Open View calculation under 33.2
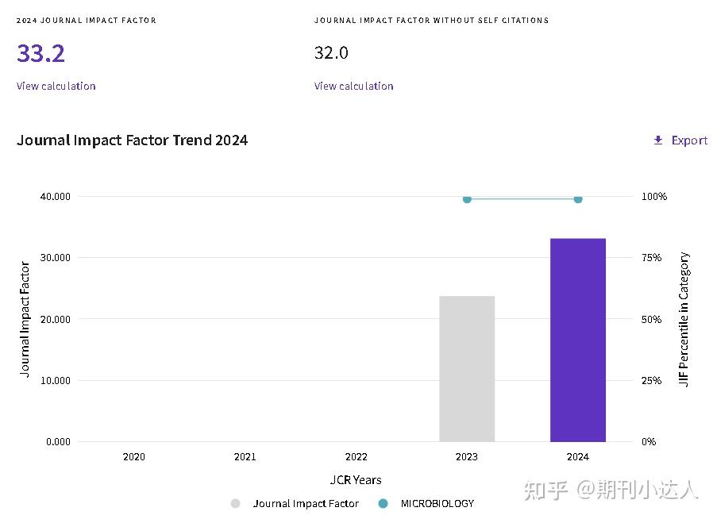The width and height of the screenshot is (717, 519). (x=56, y=86)
